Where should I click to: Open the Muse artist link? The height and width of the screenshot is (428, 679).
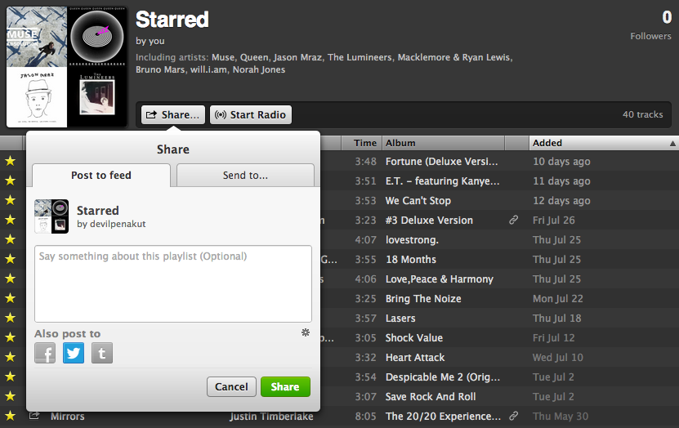pos(222,57)
